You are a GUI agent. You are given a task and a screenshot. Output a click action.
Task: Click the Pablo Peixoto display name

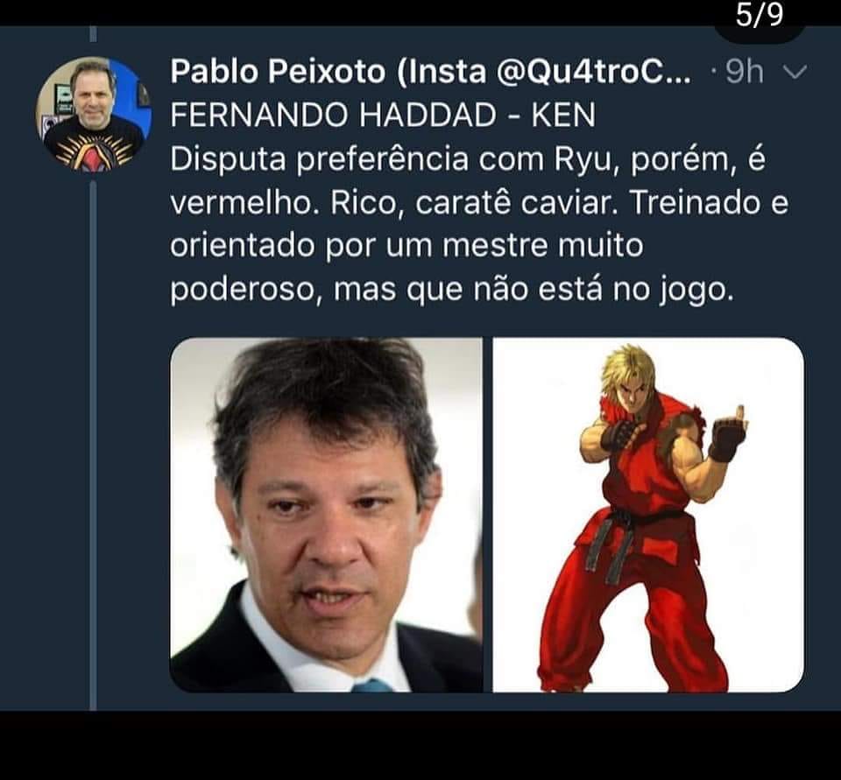278,71
